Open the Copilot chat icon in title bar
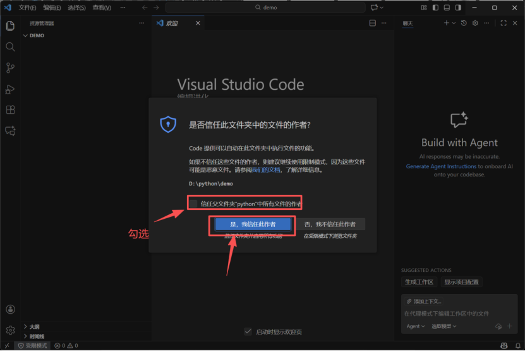The height and width of the screenshot is (351, 525). point(375,8)
